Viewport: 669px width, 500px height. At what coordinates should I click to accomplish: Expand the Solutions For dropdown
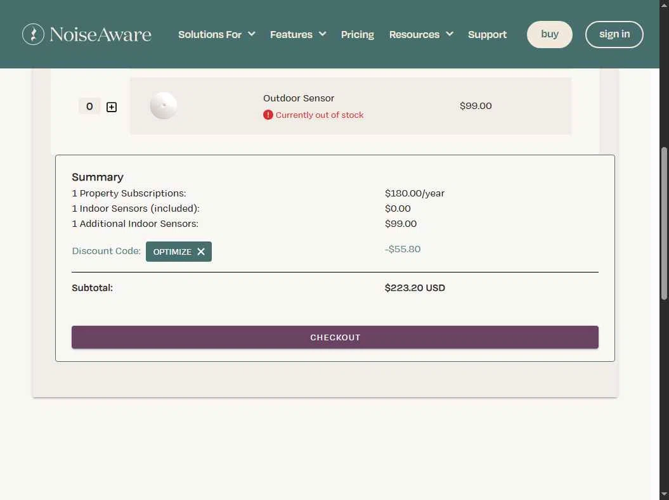click(x=217, y=34)
